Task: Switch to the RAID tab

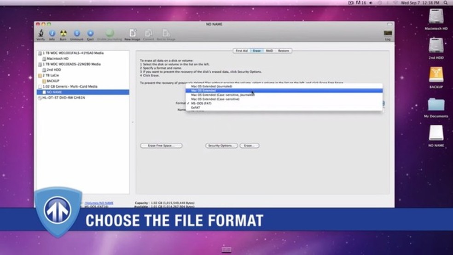Action: click(269, 51)
